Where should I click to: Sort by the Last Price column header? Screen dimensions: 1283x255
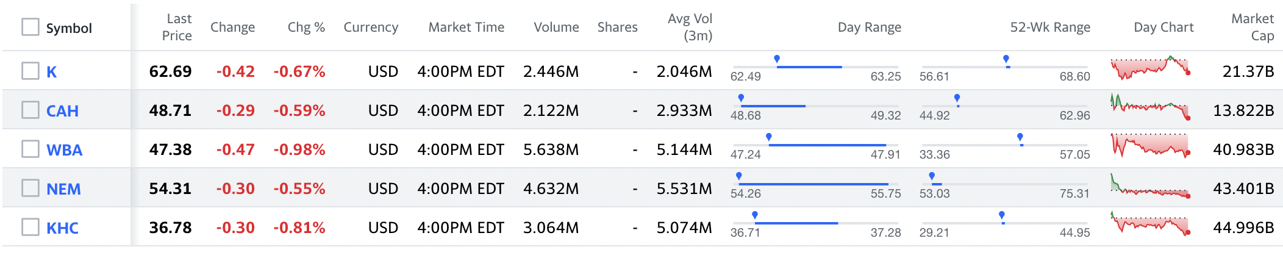(x=177, y=27)
